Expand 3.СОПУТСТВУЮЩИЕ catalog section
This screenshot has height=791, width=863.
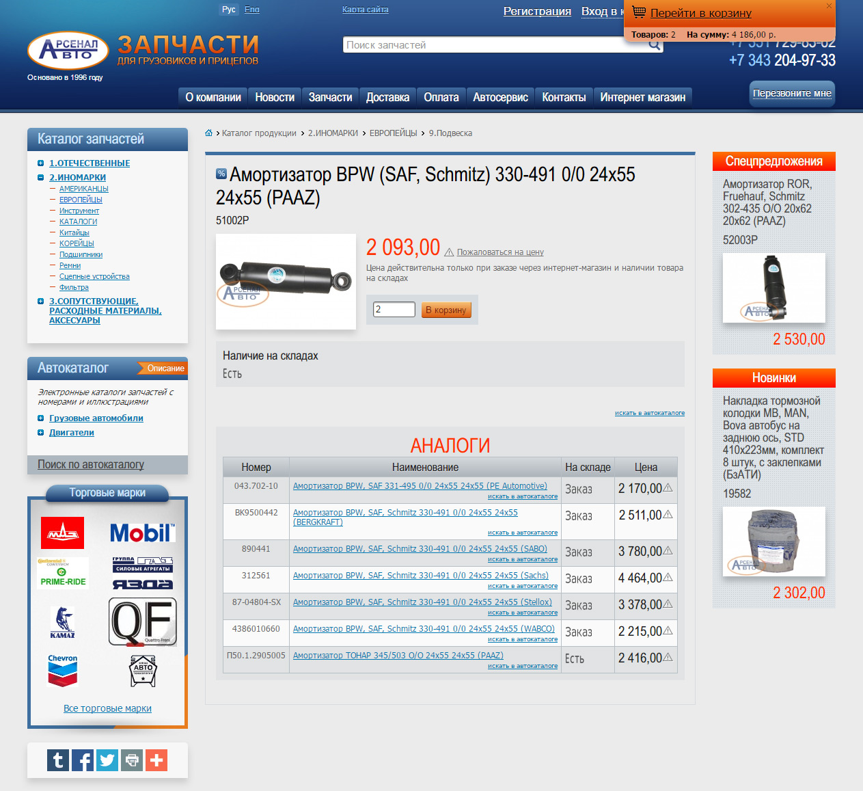click(x=41, y=301)
